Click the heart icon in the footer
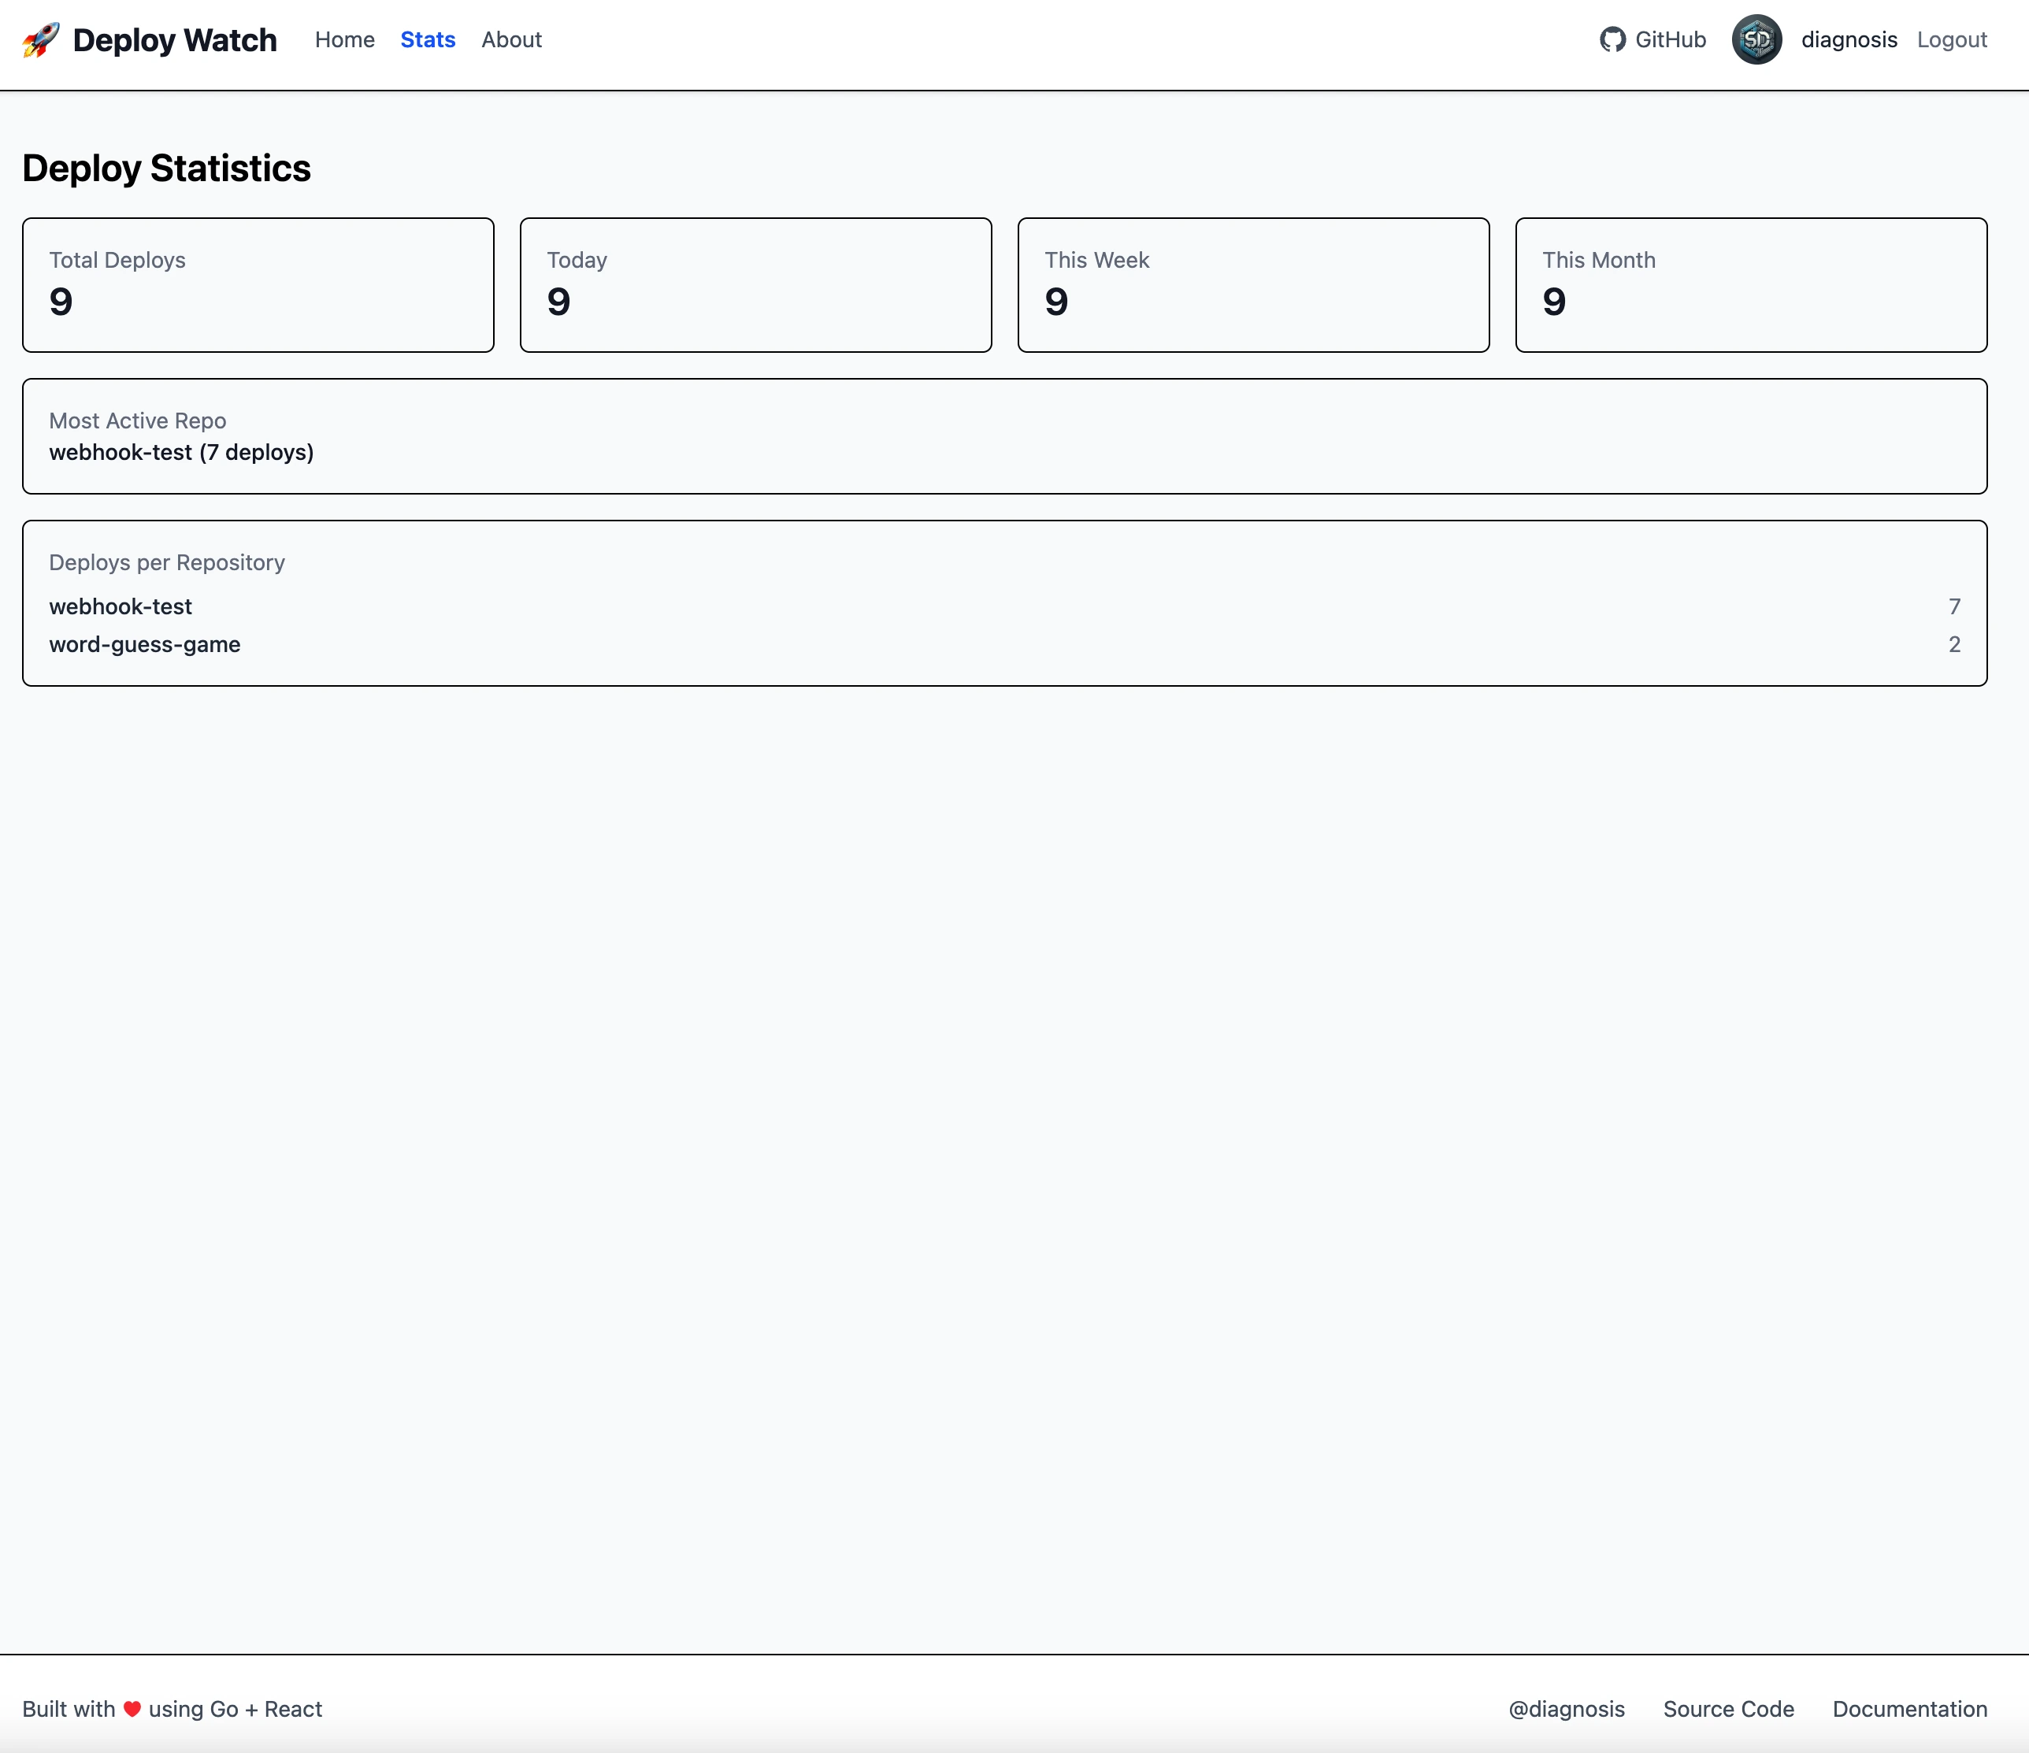The image size is (2029, 1753). click(x=132, y=1708)
